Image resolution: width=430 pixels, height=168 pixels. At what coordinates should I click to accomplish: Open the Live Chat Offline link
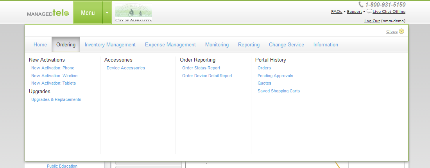pos(389,12)
